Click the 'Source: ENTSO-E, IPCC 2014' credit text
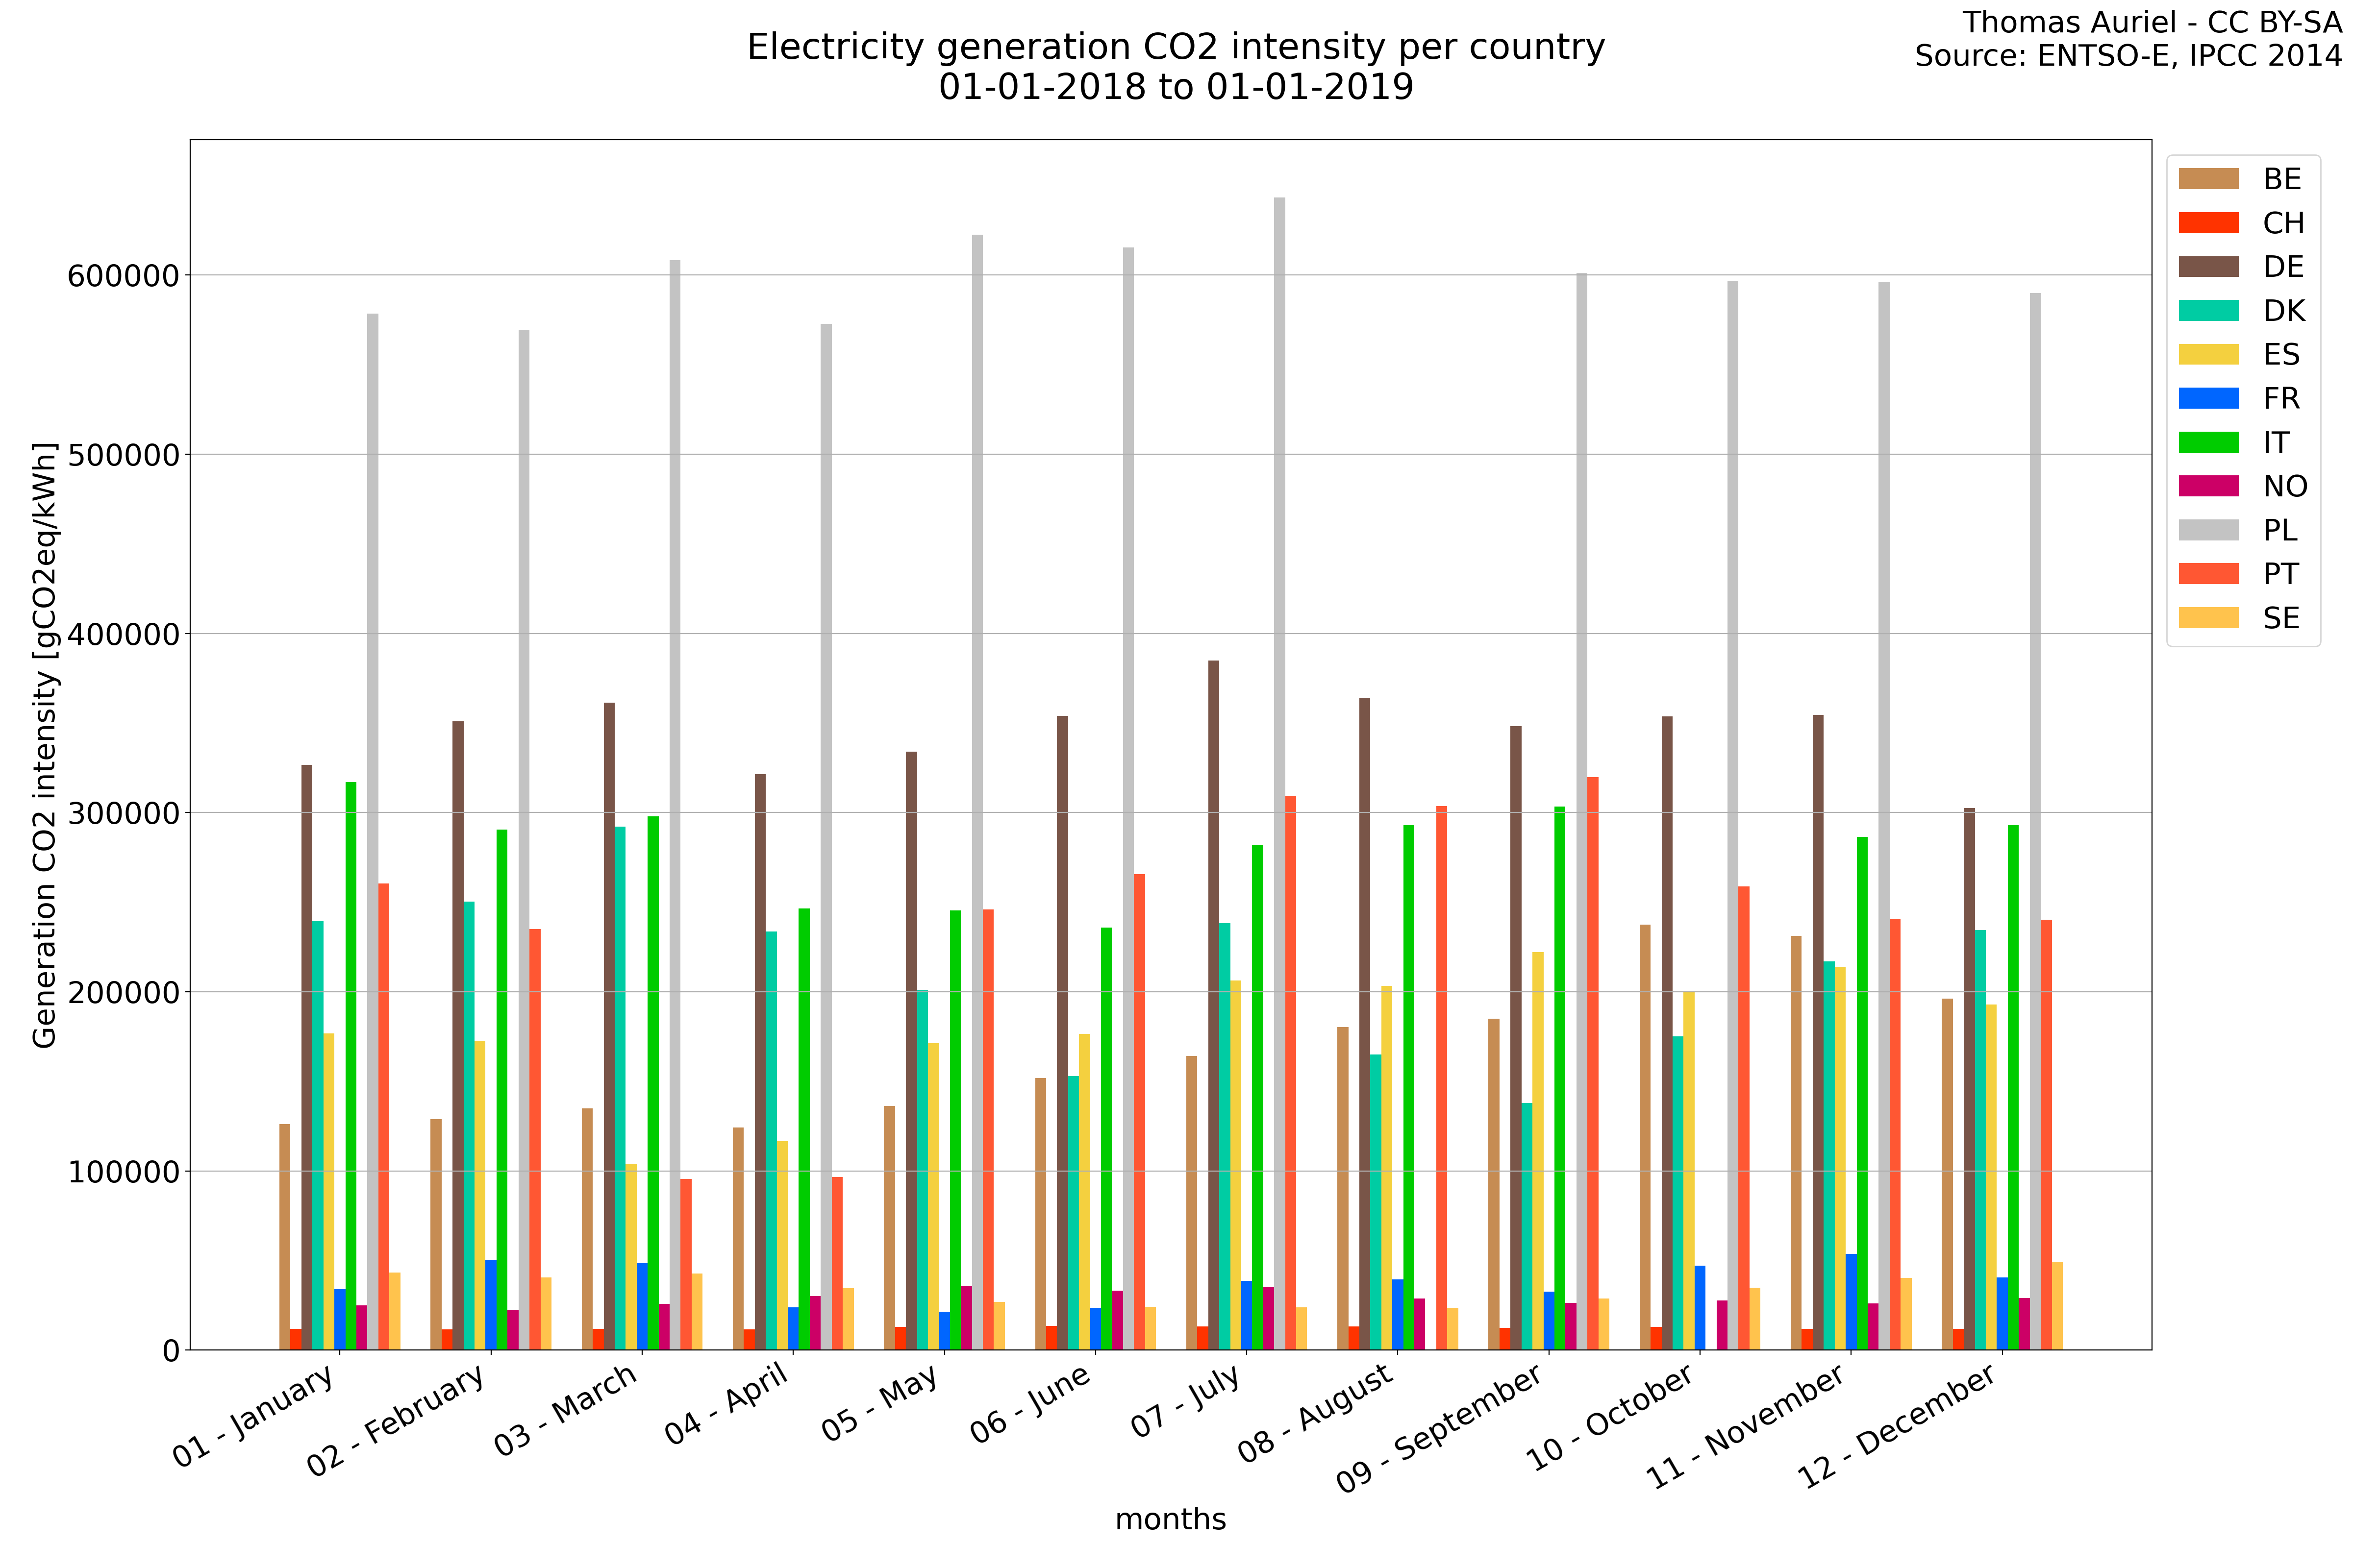The height and width of the screenshot is (1568, 2353). 2128,56
